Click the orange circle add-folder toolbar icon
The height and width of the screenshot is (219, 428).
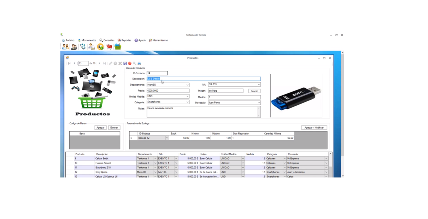tap(100, 47)
